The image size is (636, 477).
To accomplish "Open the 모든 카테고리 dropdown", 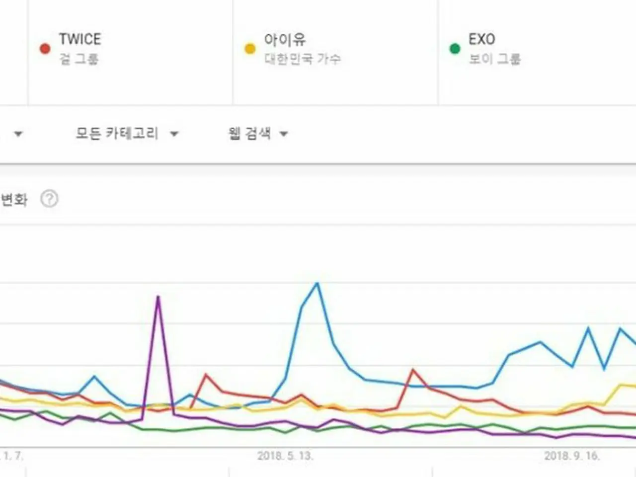I will click(x=127, y=133).
